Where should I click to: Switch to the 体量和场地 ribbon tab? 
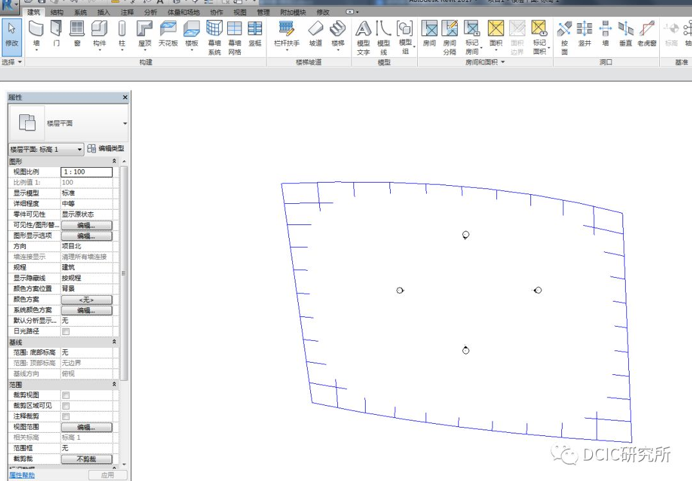tap(183, 12)
